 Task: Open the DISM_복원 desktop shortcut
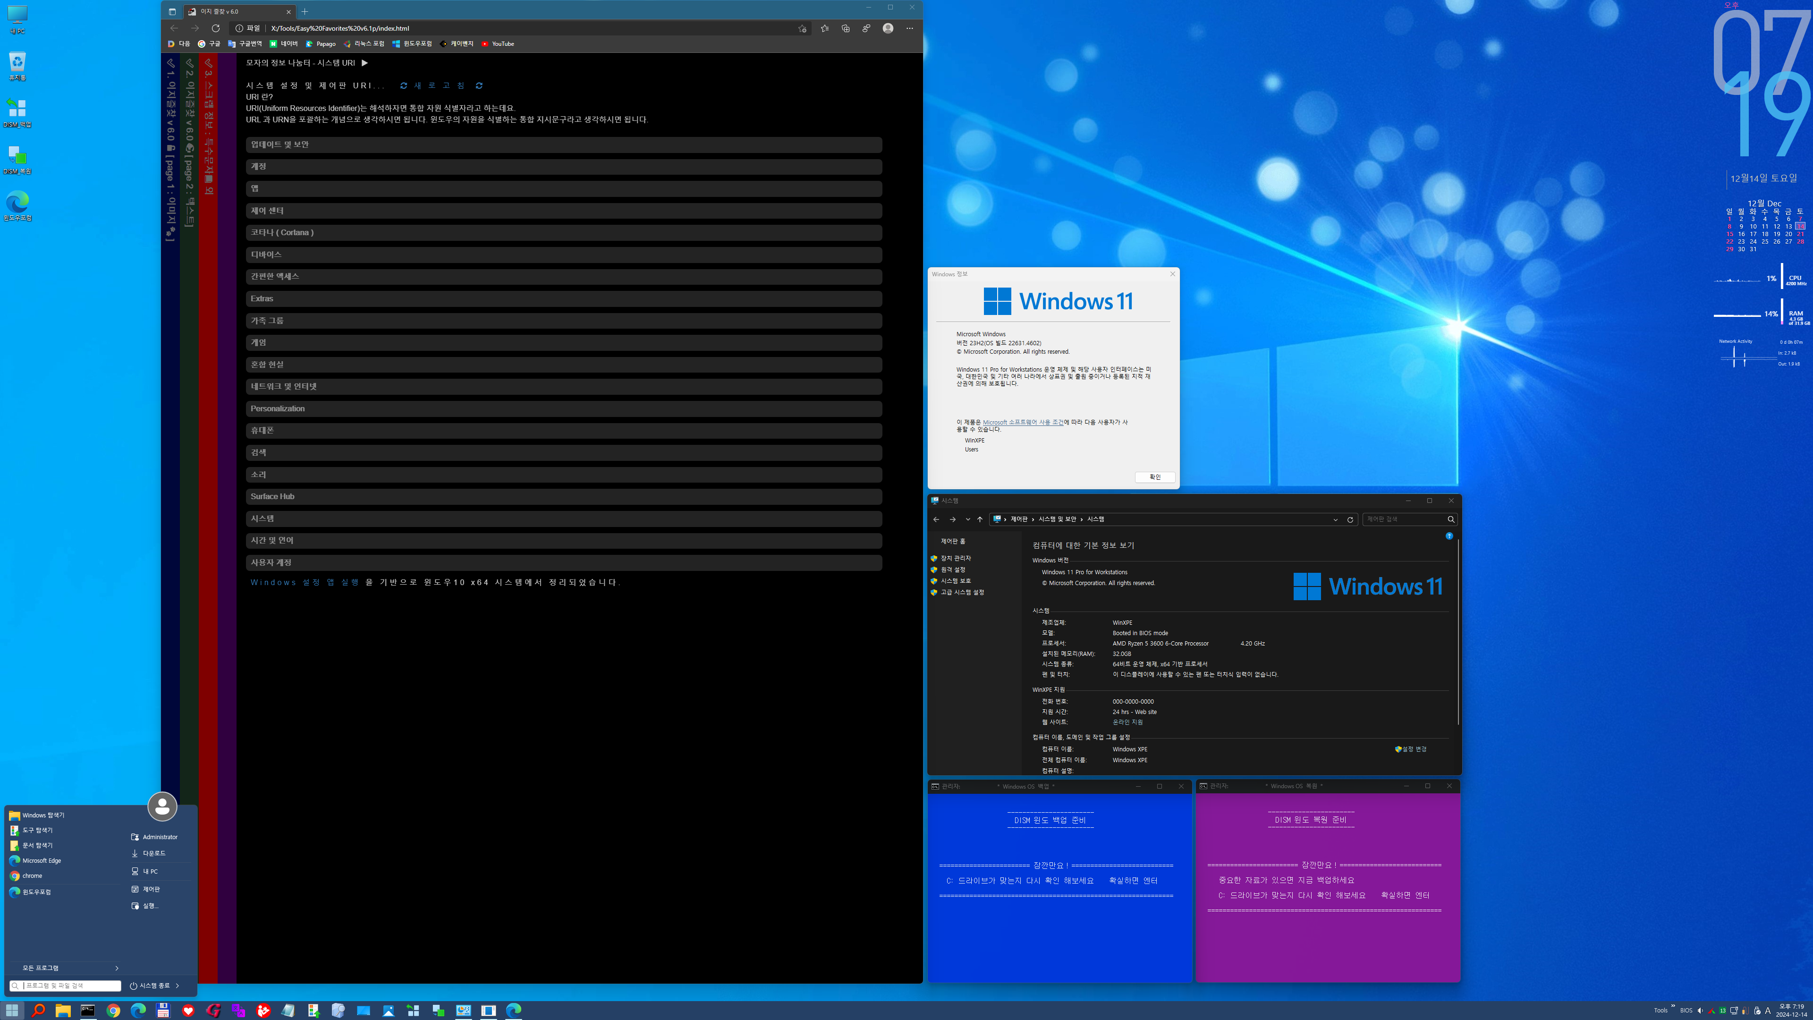coord(17,160)
